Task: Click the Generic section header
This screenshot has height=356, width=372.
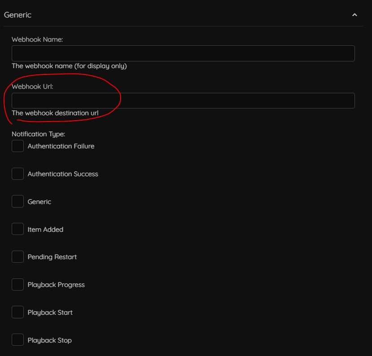Action: (17, 15)
